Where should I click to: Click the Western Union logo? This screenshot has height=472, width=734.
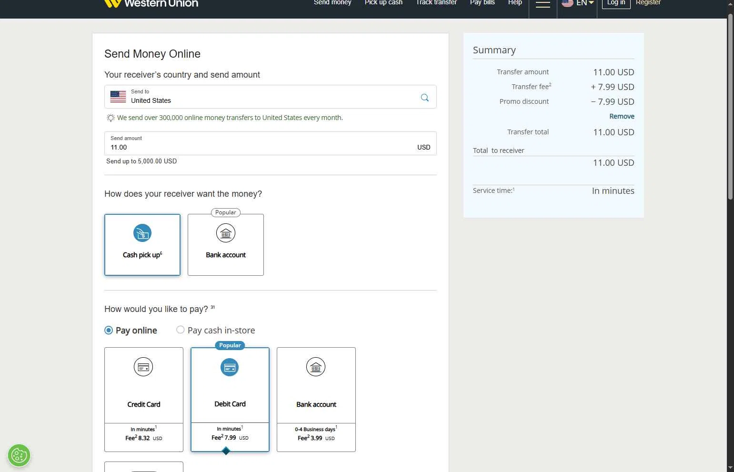151,3
